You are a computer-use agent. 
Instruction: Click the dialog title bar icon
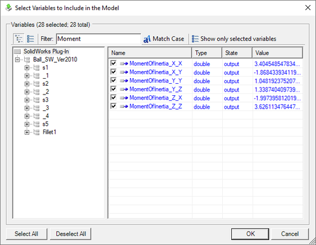tap(8, 8)
